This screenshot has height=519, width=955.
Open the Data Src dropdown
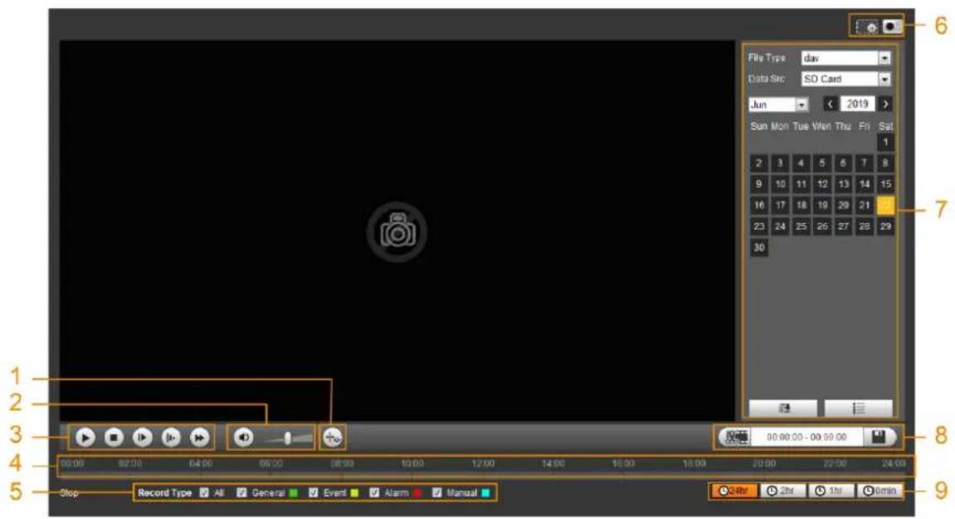pyautogui.click(x=846, y=79)
